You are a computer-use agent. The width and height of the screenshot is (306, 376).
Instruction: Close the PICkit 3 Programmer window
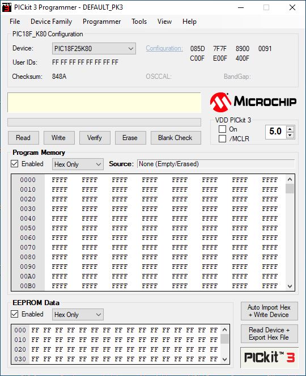pyautogui.click(x=292, y=7)
